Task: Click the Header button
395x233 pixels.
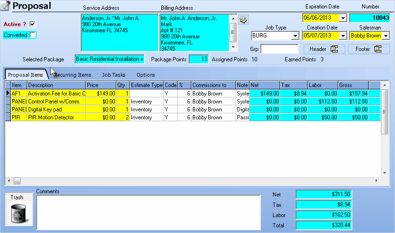Action: coord(324,49)
